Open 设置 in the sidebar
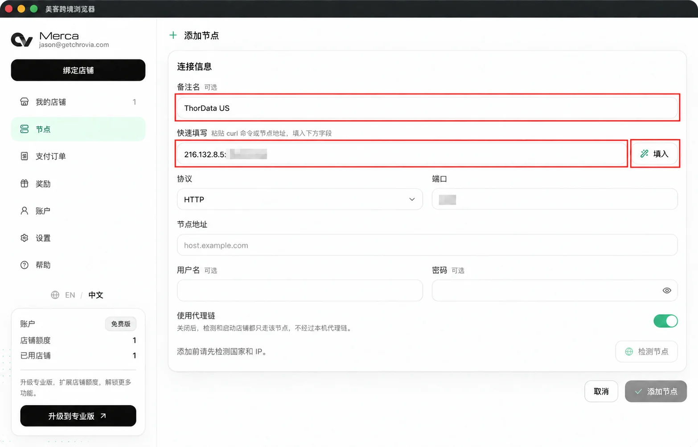The width and height of the screenshot is (698, 447). click(x=78, y=238)
